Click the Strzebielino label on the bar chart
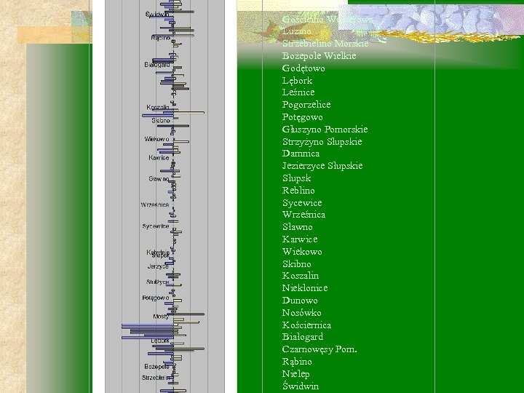524x393 pixels. (156, 378)
